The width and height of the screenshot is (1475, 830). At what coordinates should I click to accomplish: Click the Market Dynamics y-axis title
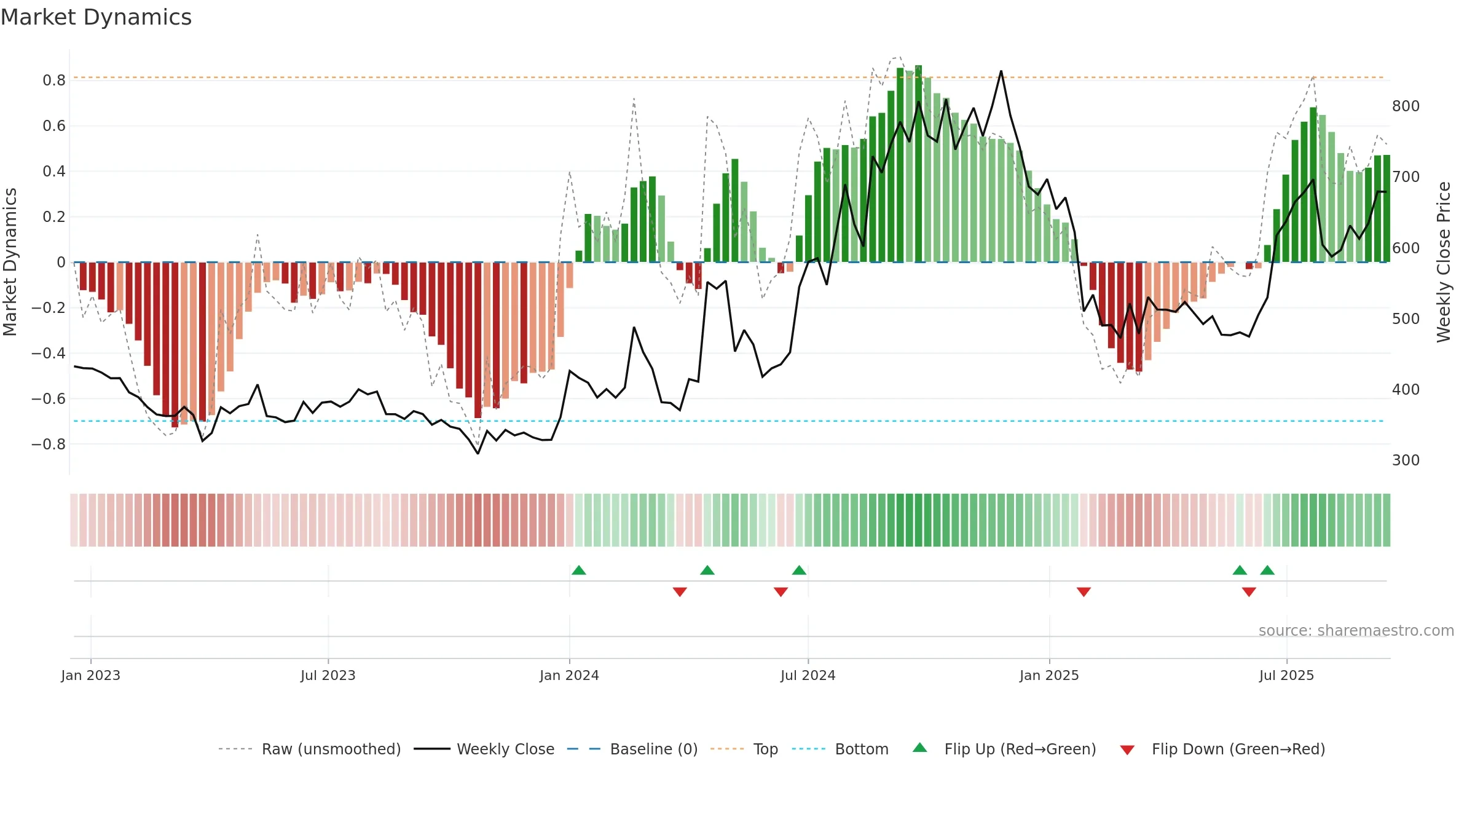click(x=10, y=262)
